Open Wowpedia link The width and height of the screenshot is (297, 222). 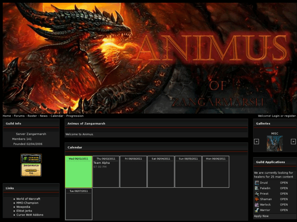[23, 207]
